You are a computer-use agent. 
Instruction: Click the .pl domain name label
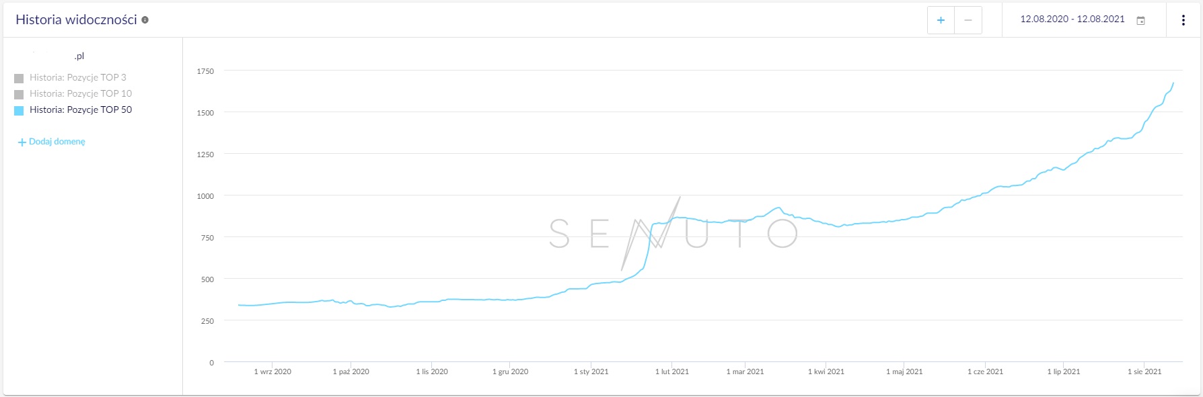(x=79, y=56)
